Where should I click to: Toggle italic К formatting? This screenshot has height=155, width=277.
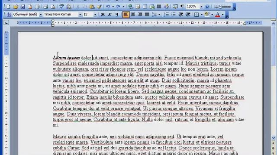coord(110,14)
